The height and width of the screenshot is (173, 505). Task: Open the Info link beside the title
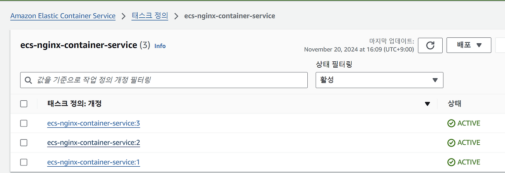click(160, 46)
